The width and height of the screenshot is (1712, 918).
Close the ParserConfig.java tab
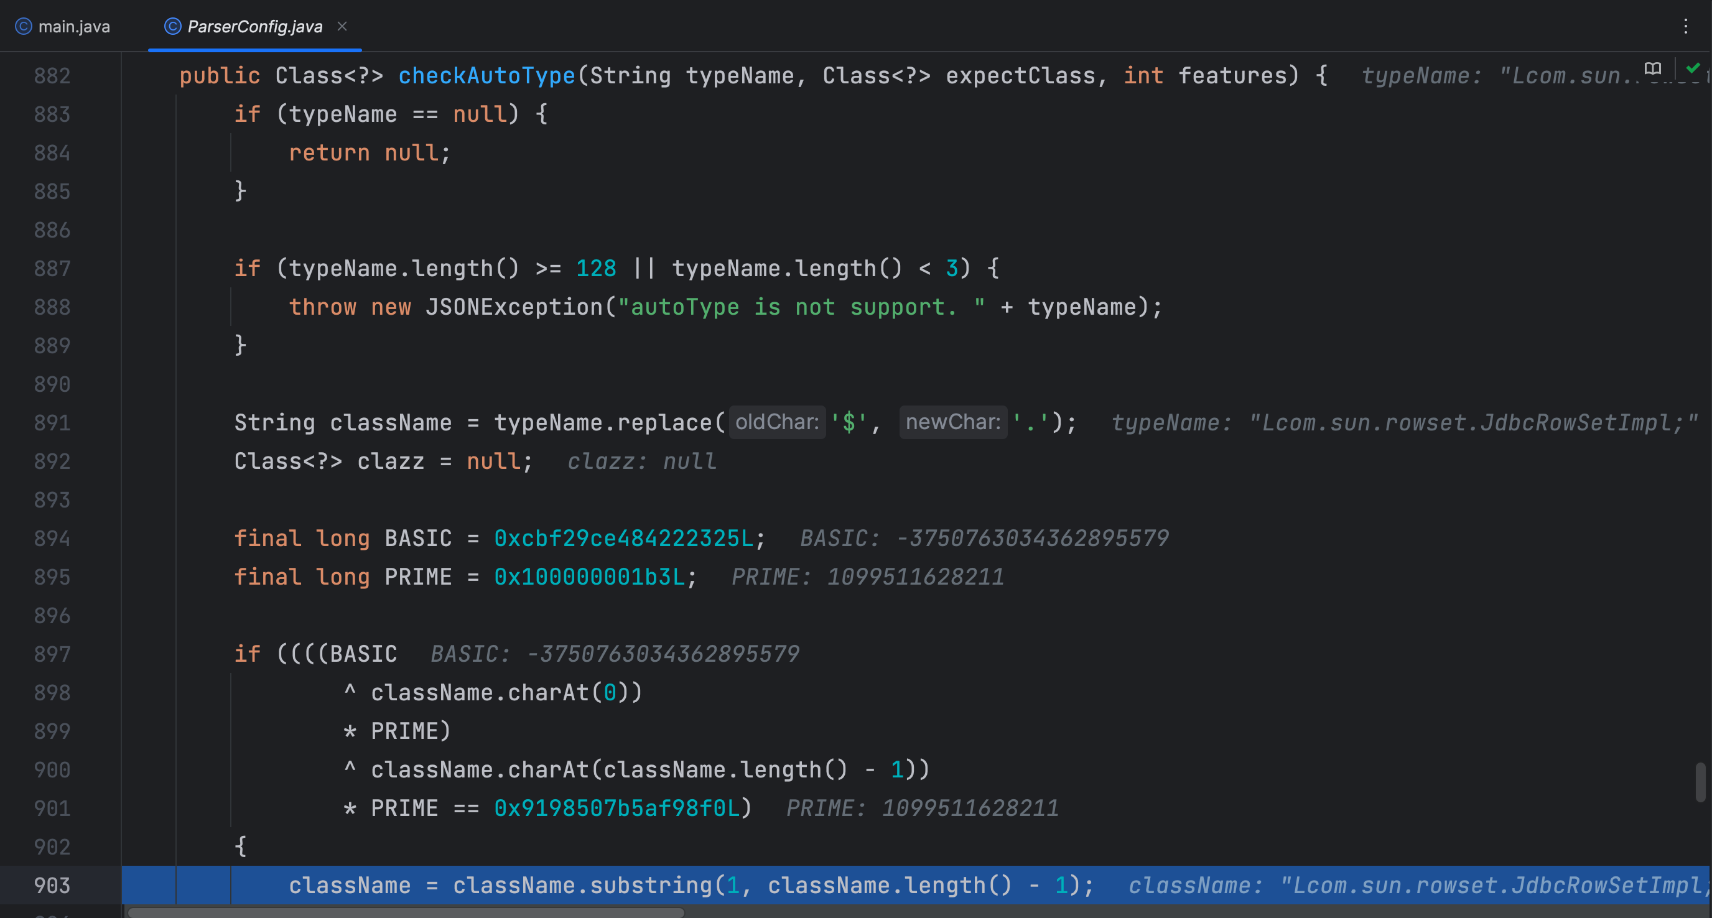[342, 27]
